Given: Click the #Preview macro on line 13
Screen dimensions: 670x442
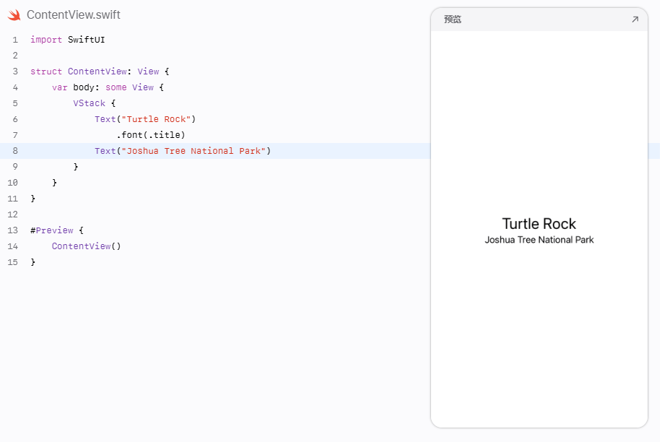Looking at the screenshot, I should pyautogui.click(x=52, y=230).
